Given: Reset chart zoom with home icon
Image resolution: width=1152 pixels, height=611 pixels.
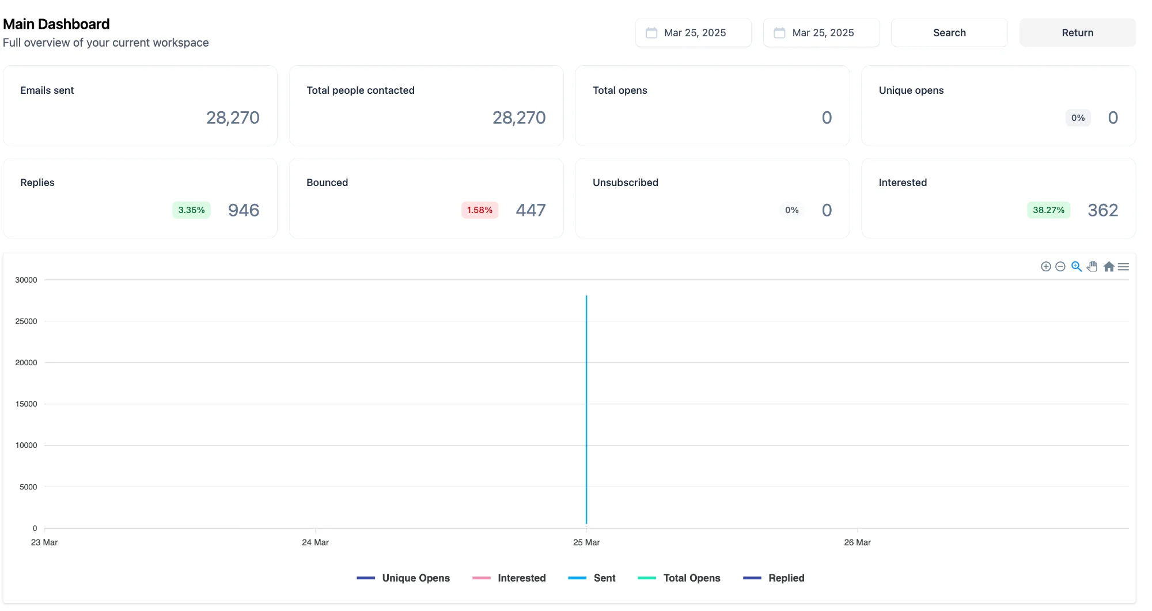Looking at the screenshot, I should pos(1109,267).
